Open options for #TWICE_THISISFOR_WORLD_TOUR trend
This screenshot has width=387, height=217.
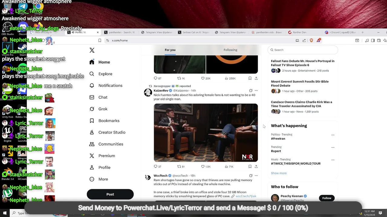click(x=333, y=160)
